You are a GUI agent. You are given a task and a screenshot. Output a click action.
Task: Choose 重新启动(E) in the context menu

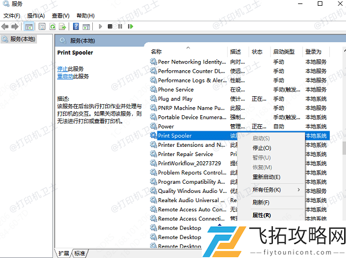click(266, 177)
